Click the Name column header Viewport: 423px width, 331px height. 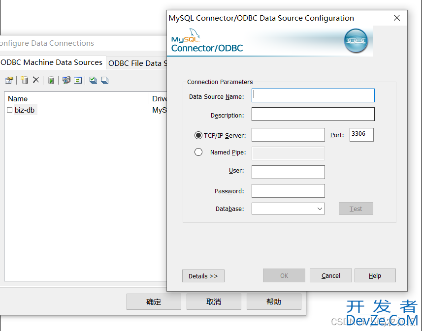click(x=77, y=99)
